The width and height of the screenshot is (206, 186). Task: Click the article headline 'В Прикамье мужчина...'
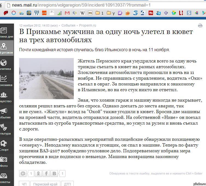coord(106,36)
